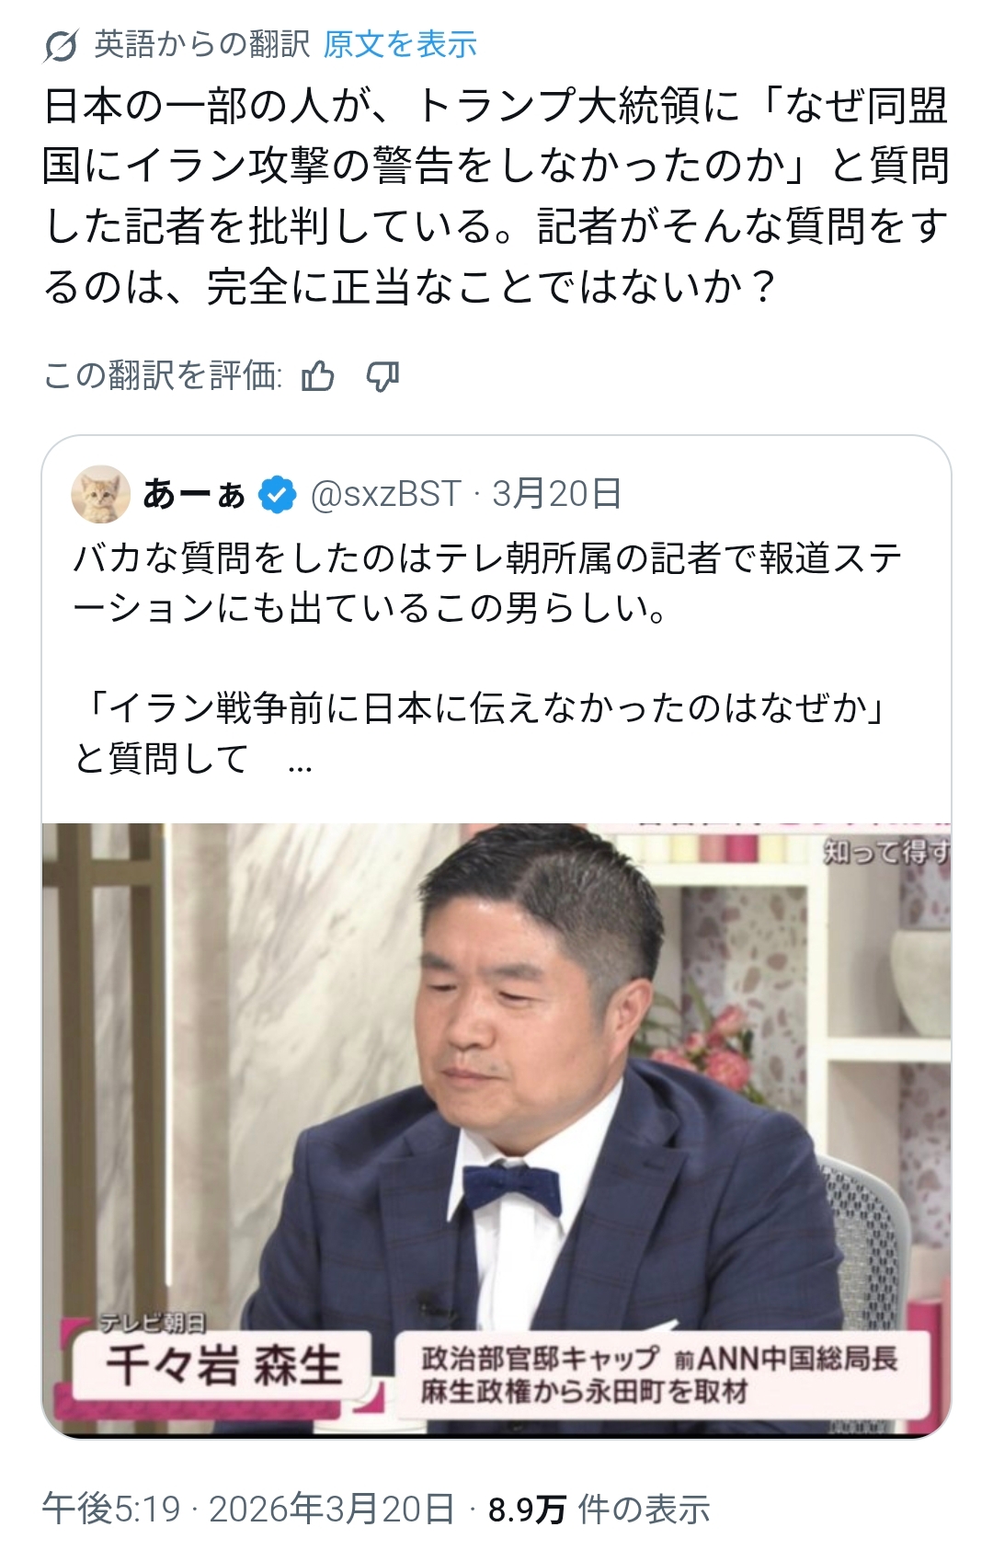This screenshot has width=993, height=1550.
Task: Select the translated main tweet text
Action: [496, 196]
